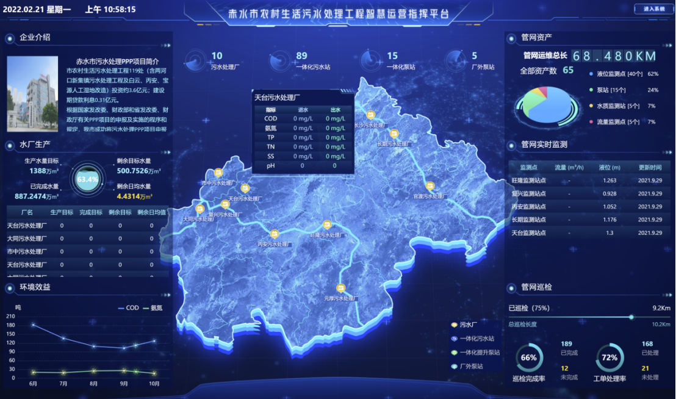Select the 大同污水处理厂 location marker
The image size is (676, 399).
pyautogui.click(x=199, y=209)
